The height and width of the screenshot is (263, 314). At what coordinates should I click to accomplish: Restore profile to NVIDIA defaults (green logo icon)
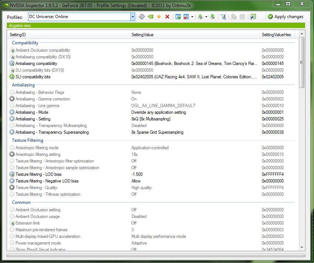150,17
